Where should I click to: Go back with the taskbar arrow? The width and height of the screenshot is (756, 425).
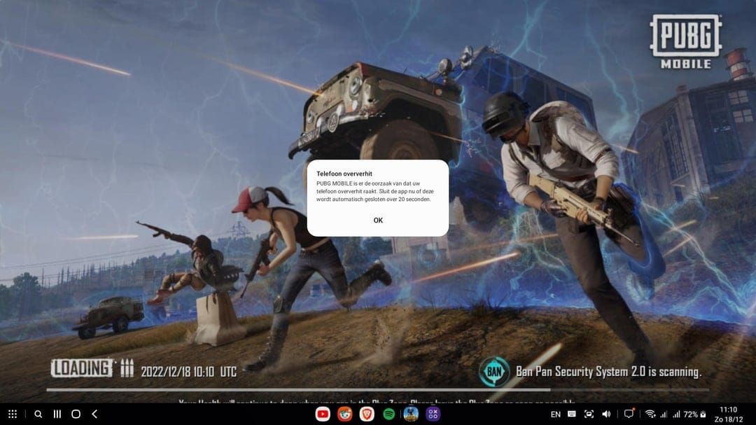[x=94, y=414]
